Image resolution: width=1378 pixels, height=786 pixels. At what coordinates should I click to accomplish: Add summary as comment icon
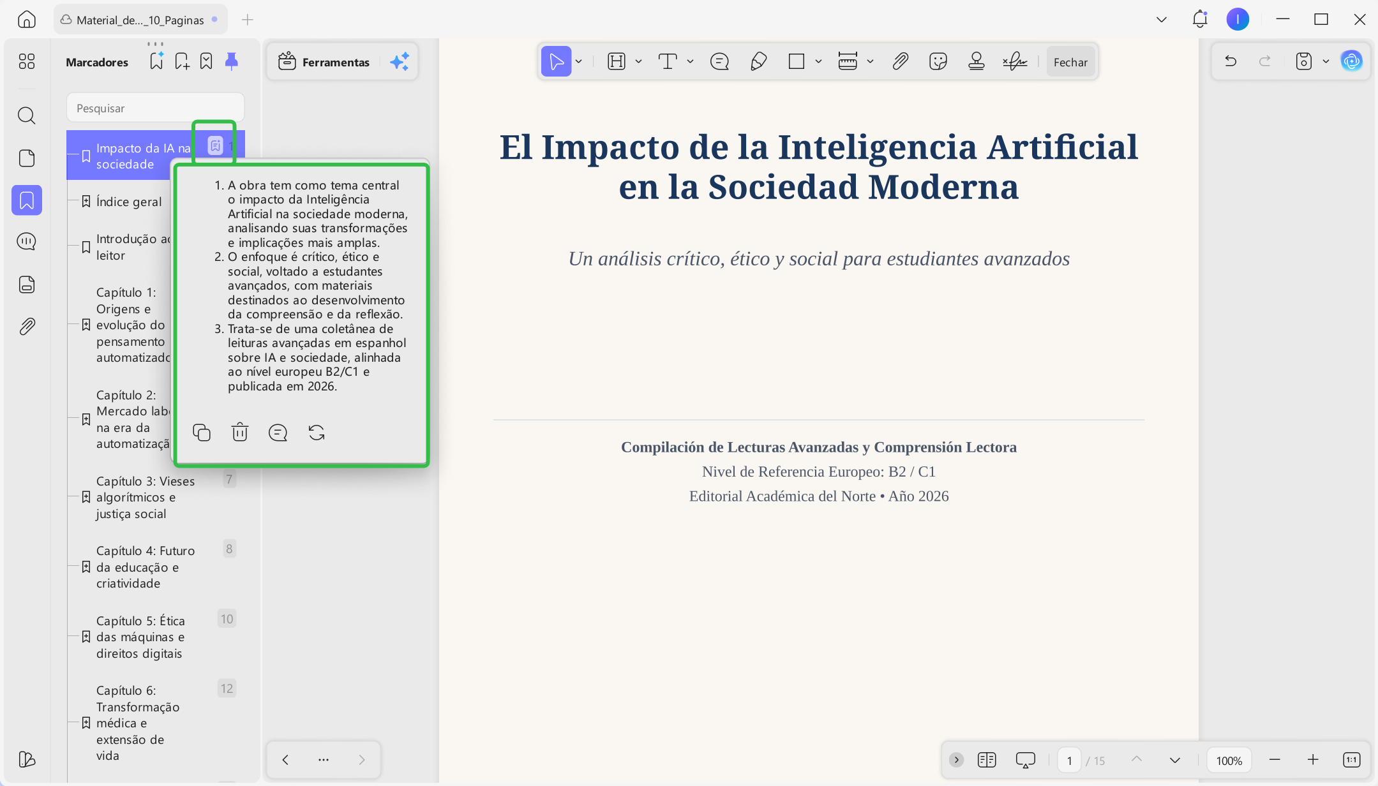(x=278, y=433)
